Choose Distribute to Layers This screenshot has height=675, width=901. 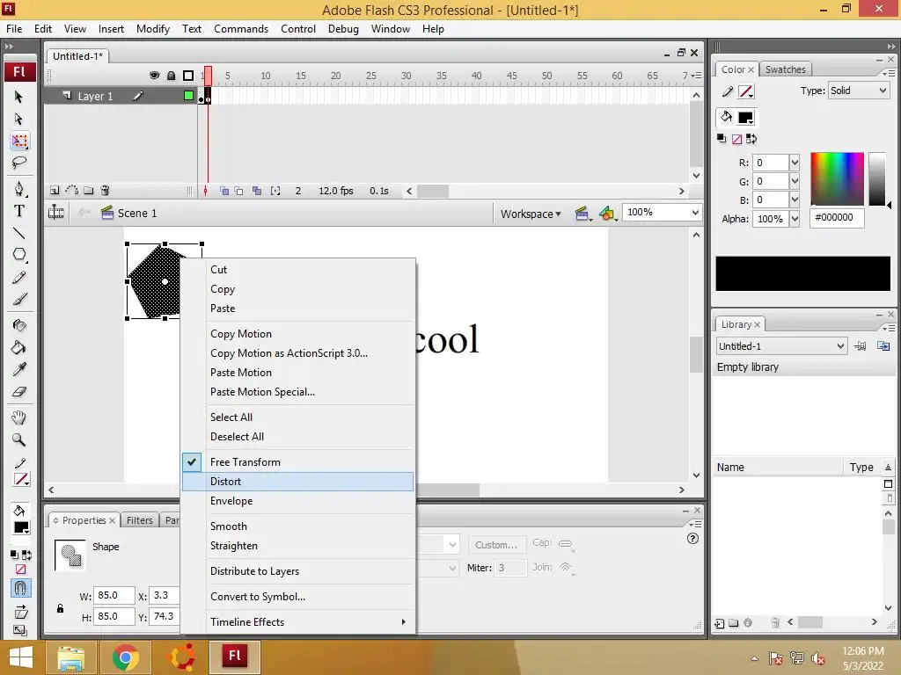(297, 571)
